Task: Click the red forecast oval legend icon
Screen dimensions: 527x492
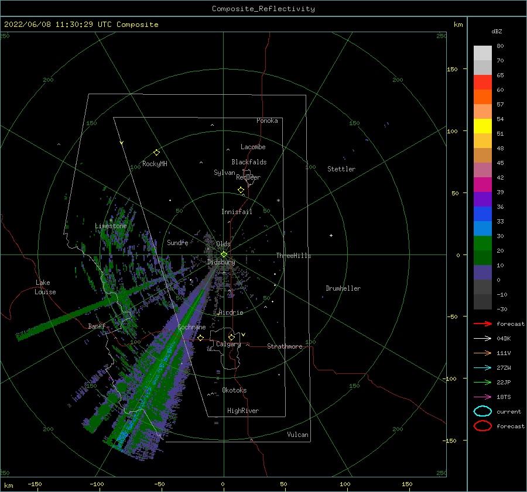Action: pyautogui.click(x=482, y=426)
